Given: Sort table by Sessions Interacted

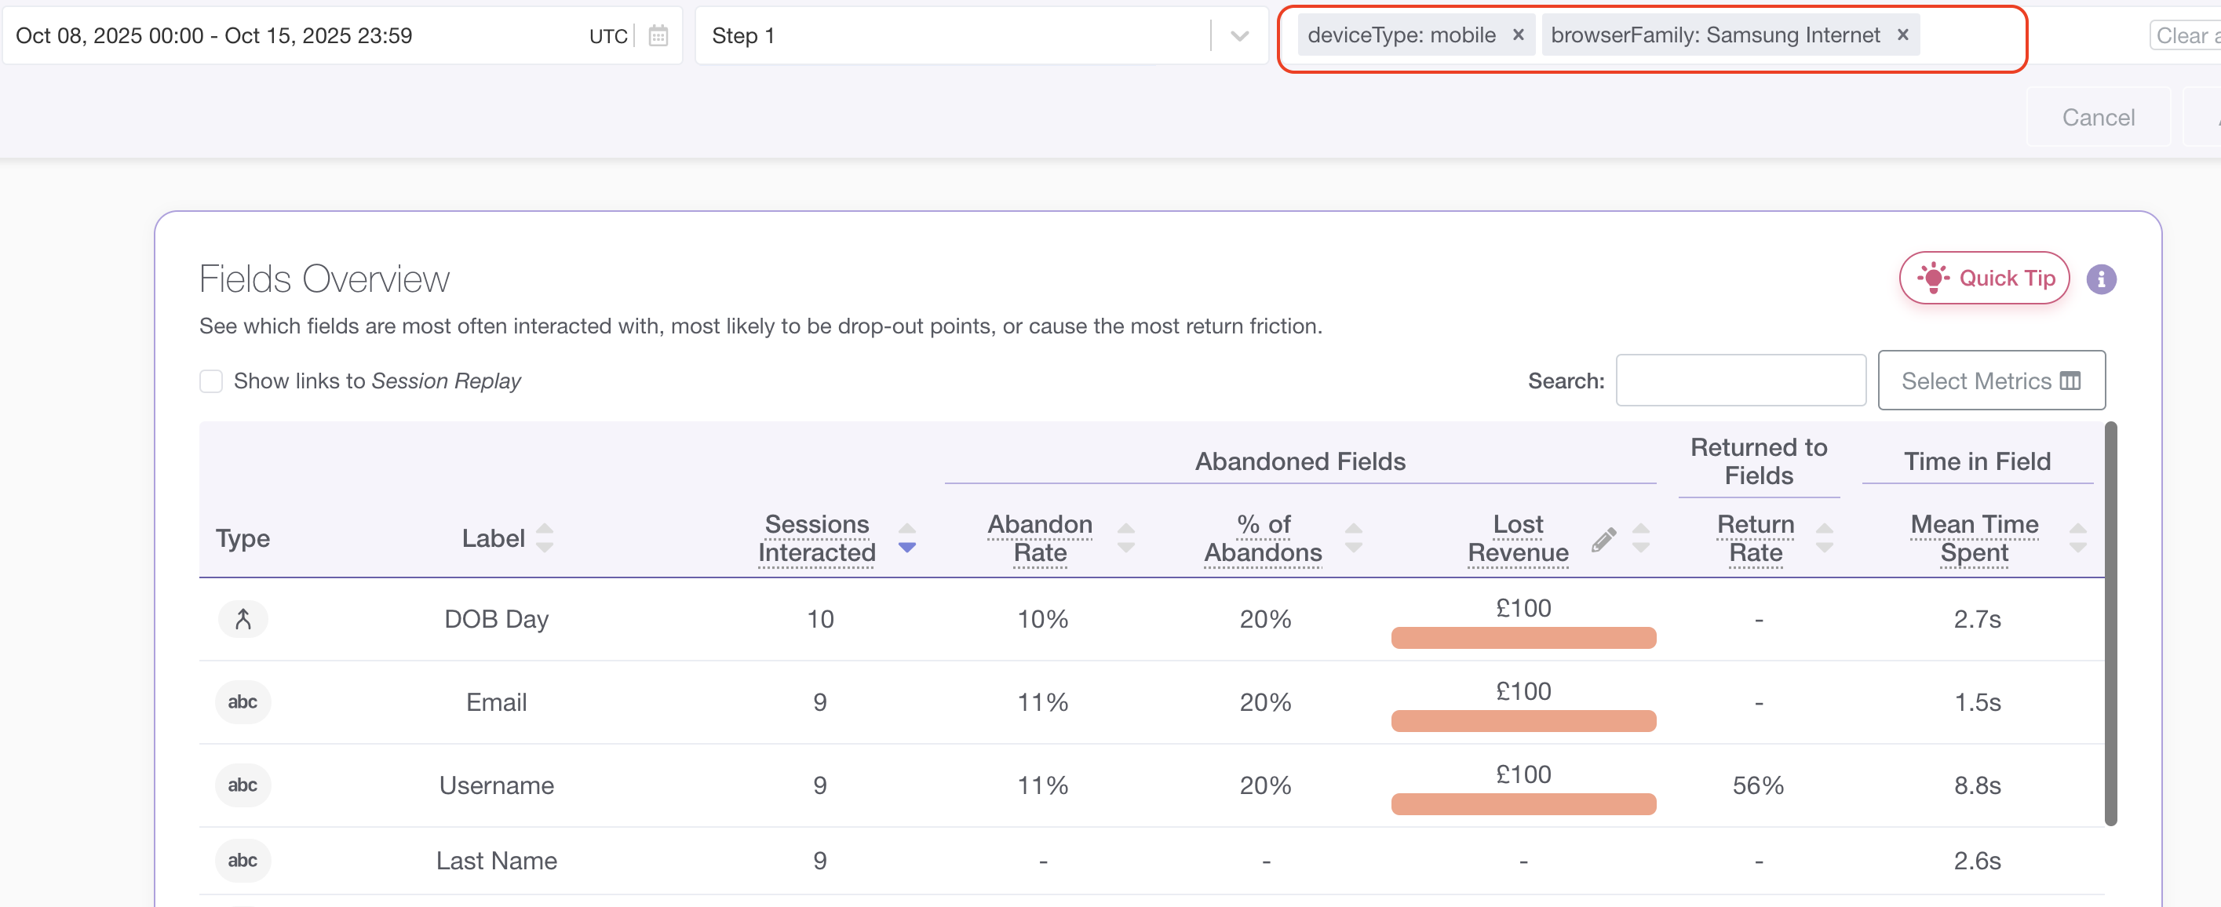Looking at the screenshot, I should pos(906,538).
